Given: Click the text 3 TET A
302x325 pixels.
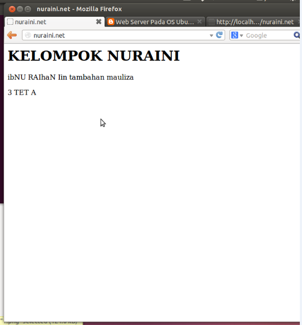Looking at the screenshot, I should click(x=22, y=93).
